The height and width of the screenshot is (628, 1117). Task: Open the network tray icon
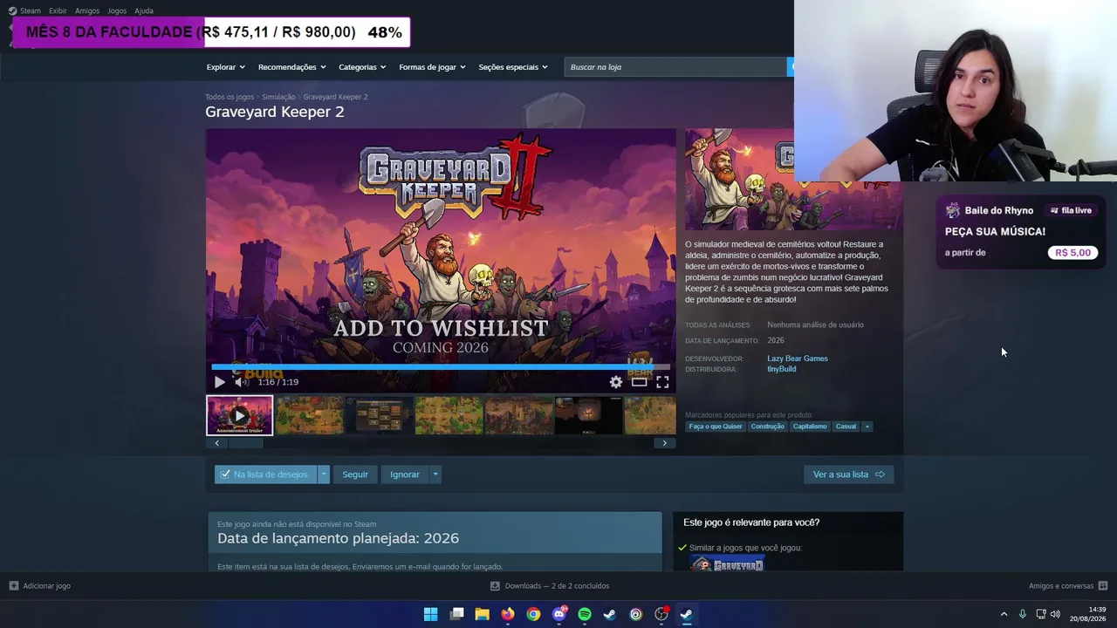tap(1041, 614)
